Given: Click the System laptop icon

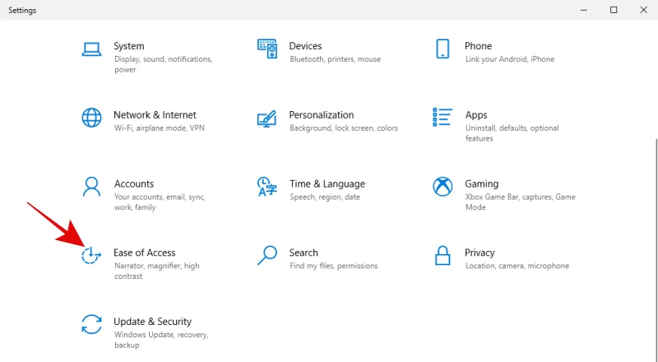Looking at the screenshot, I should tap(91, 49).
